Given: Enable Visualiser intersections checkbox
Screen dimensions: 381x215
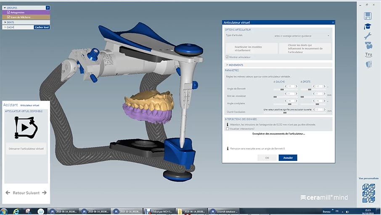Looking at the screenshot, I should [228, 129].
